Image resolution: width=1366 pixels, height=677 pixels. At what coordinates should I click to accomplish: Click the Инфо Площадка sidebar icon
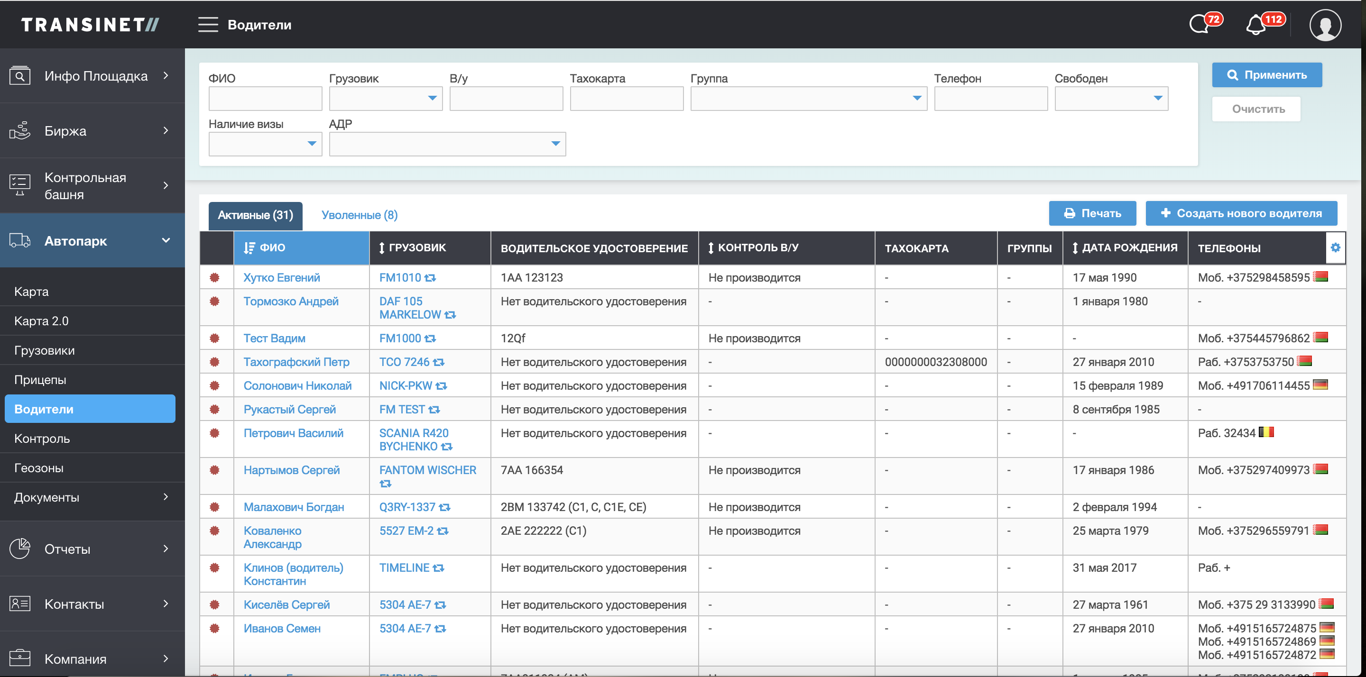pyautogui.click(x=19, y=76)
